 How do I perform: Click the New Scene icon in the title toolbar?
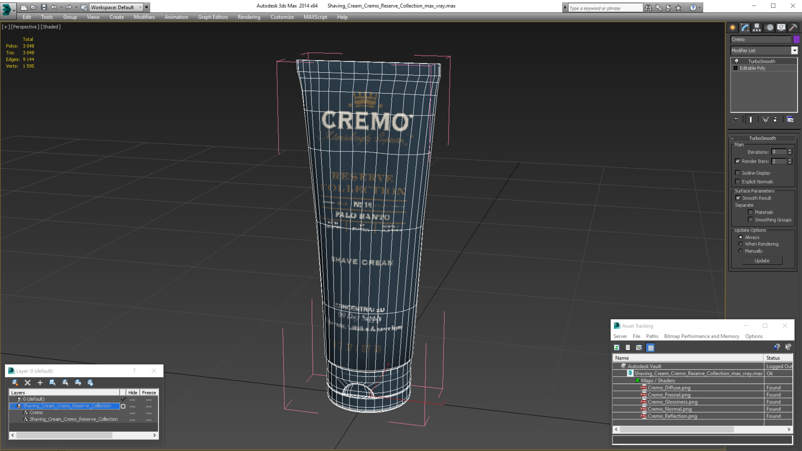(24, 7)
